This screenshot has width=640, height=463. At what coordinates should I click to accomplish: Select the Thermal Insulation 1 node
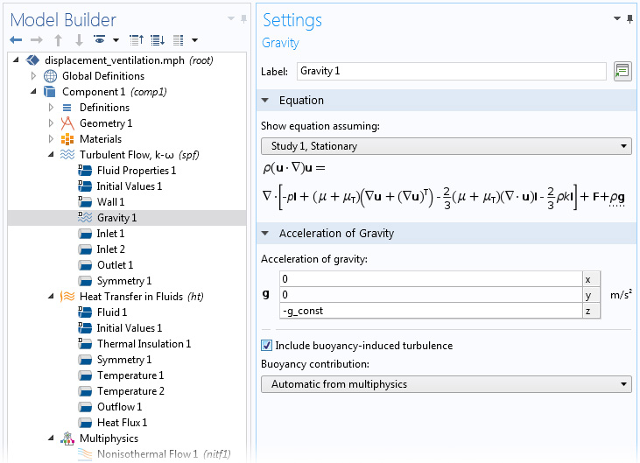143,344
